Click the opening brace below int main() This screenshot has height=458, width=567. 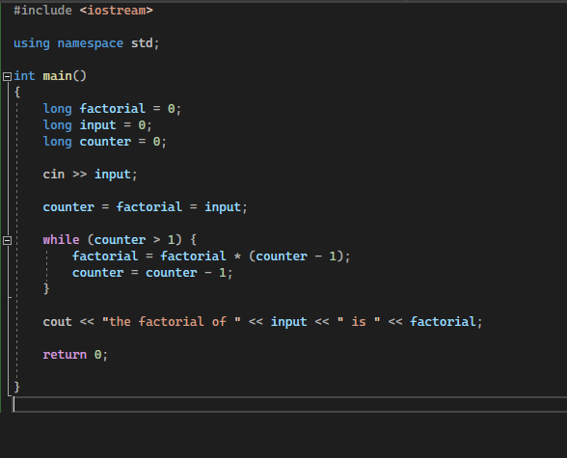pos(17,93)
